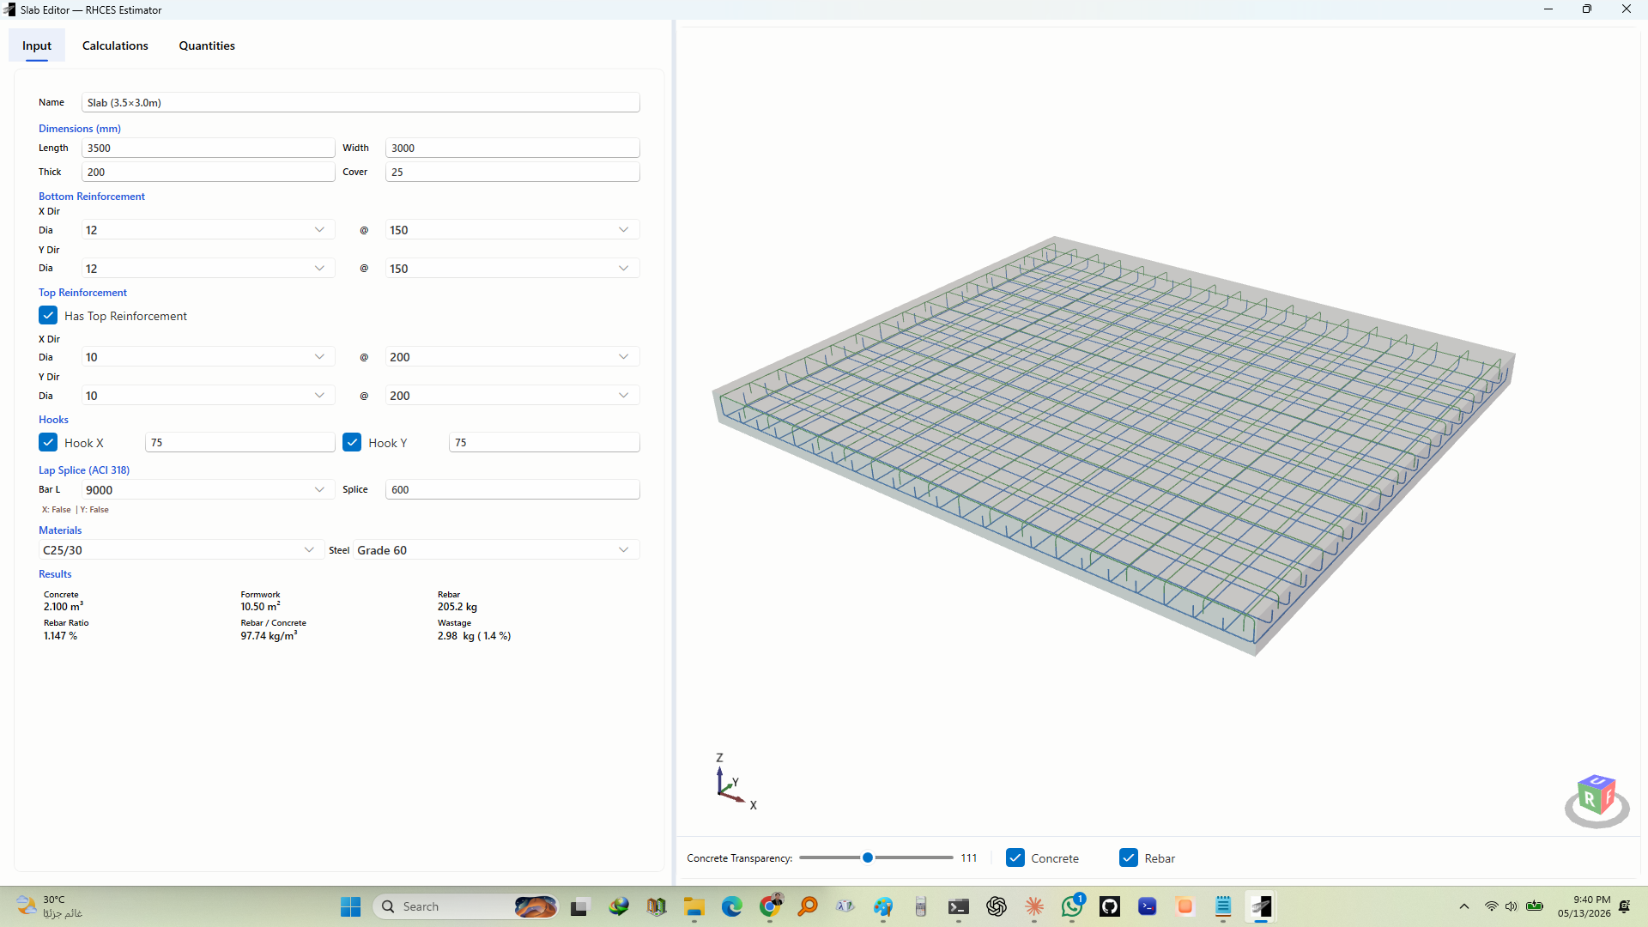Screen dimensions: 1648x927
Task: Open top Y Dir spacing dropdown
Action: [x=512, y=396]
